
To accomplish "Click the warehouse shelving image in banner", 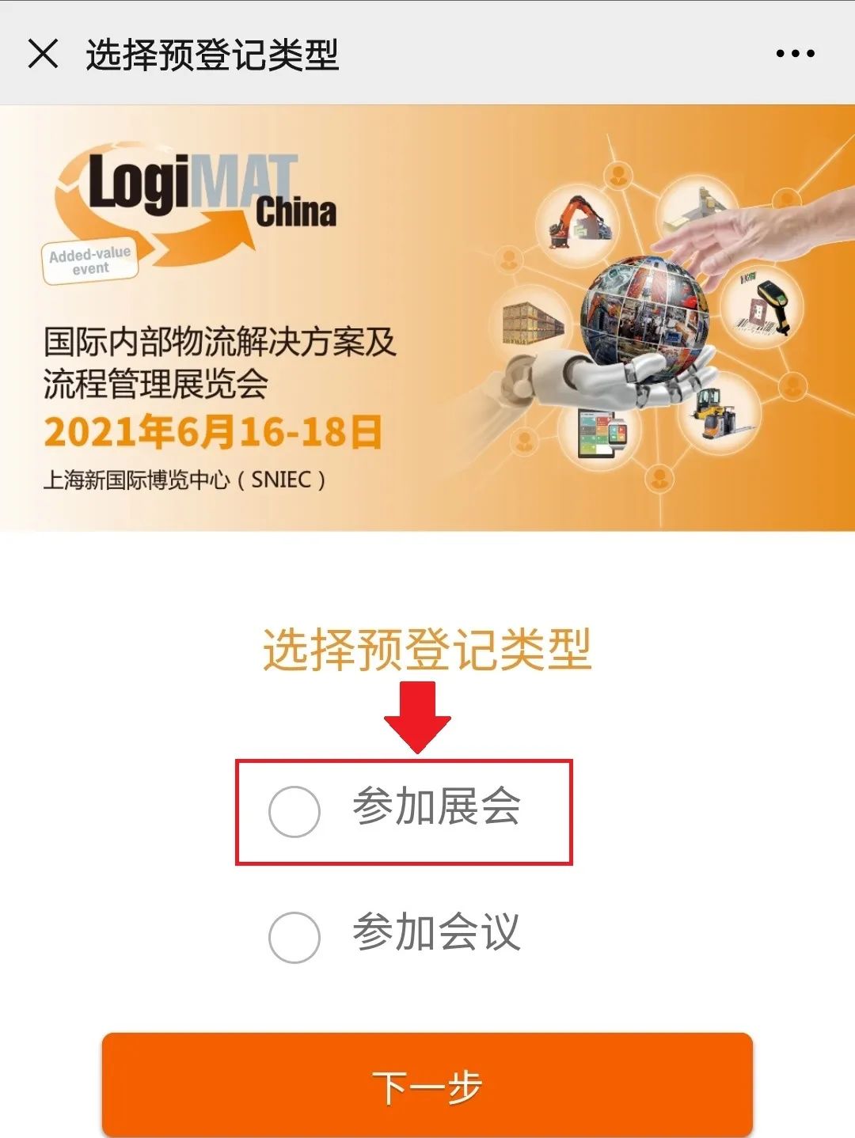I will (534, 324).
